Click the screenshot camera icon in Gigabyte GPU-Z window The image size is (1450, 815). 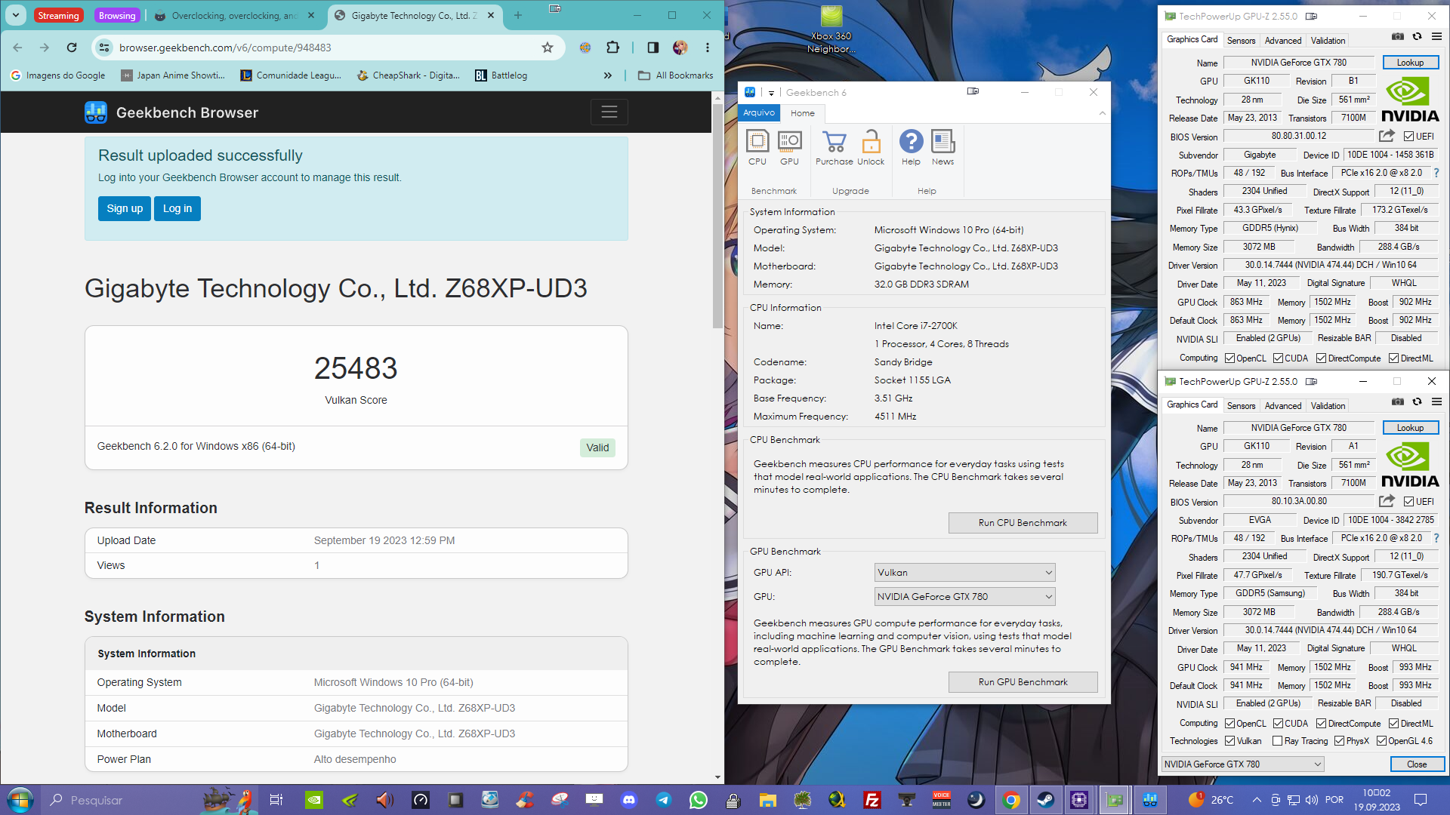click(x=1398, y=36)
